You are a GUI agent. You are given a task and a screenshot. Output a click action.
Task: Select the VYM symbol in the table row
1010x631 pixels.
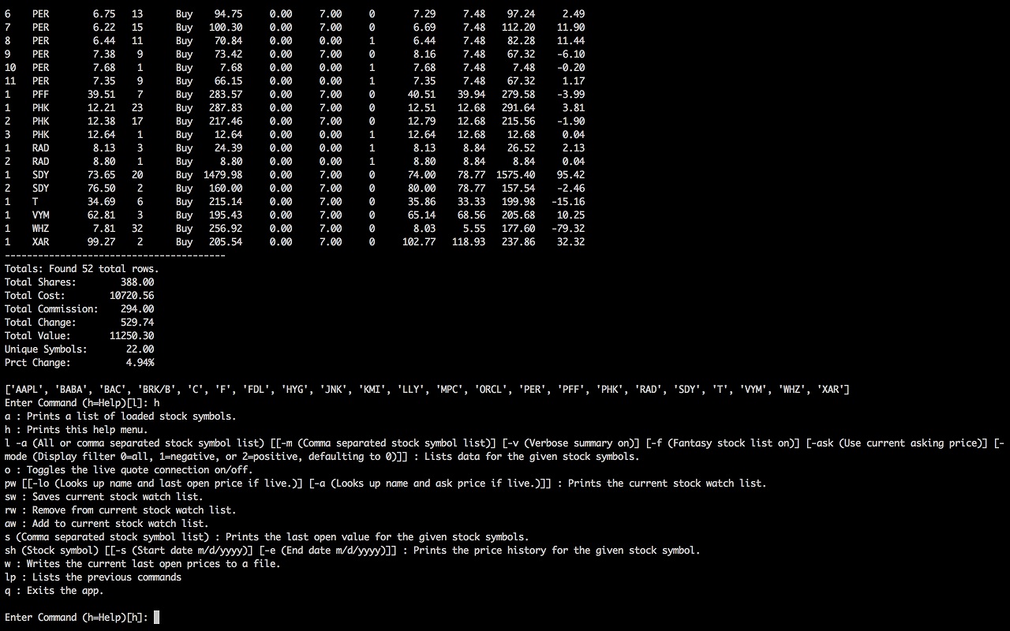[x=40, y=215]
